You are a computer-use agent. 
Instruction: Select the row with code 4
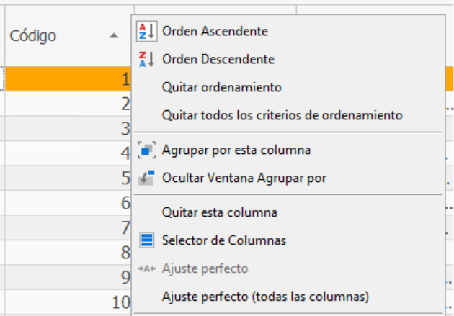(x=65, y=153)
